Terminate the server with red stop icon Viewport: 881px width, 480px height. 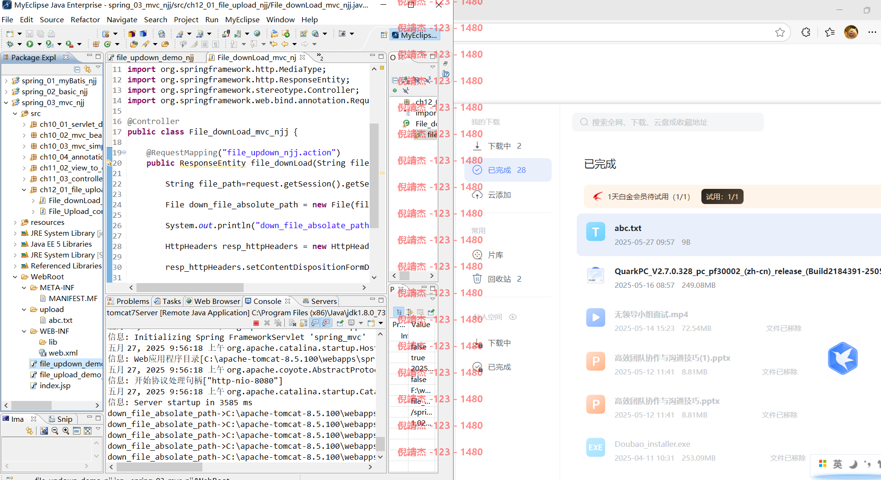click(256, 323)
